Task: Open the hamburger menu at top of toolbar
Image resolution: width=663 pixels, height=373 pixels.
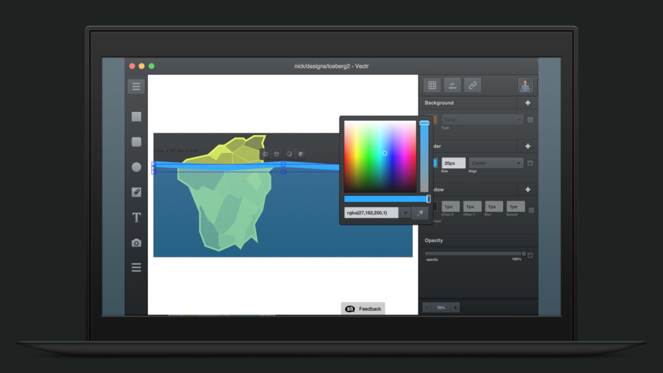Action: pos(136,87)
